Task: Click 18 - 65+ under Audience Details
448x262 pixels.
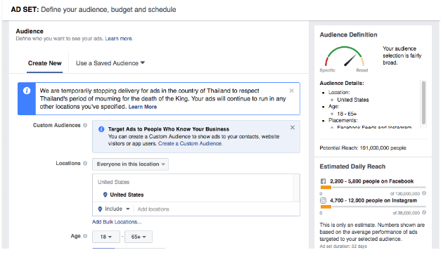Action: point(347,114)
